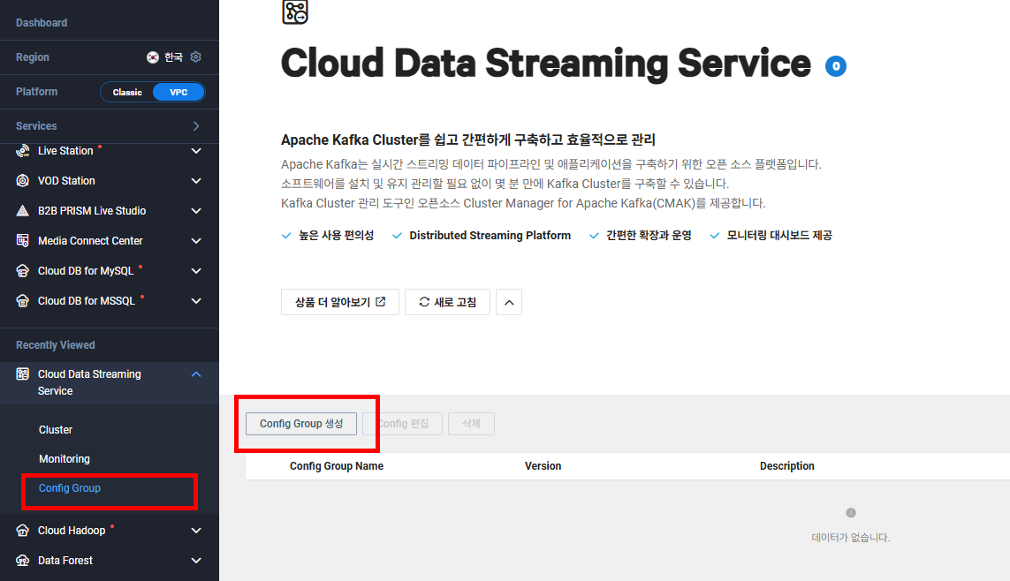The width and height of the screenshot is (1010, 581).
Task: Click the 삭제 delete button
Action: click(472, 423)
